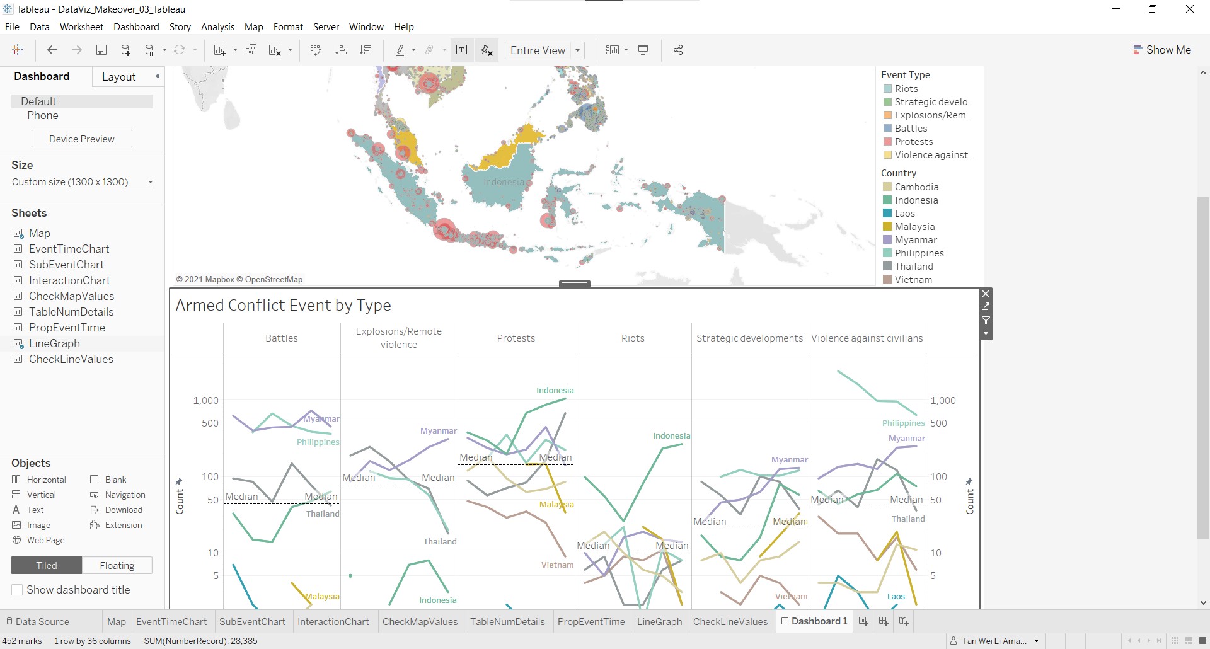Click the Swap rows and columns icon
Image resolution: width=1210 pixels, height=649 pixels.
pos(316,50)
